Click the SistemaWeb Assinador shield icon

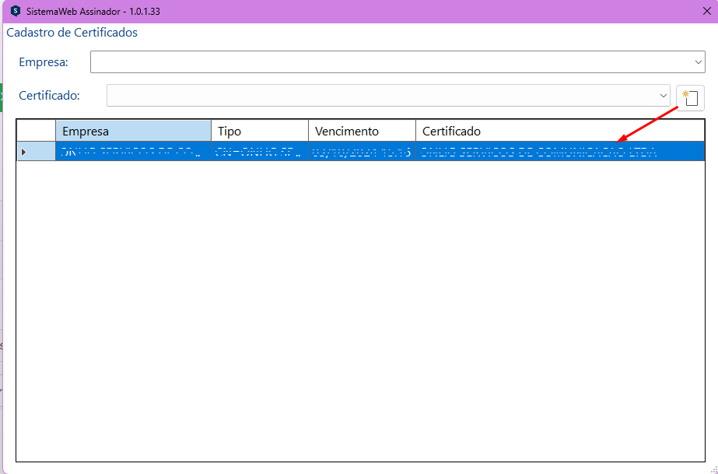click(x=15, y=11)
